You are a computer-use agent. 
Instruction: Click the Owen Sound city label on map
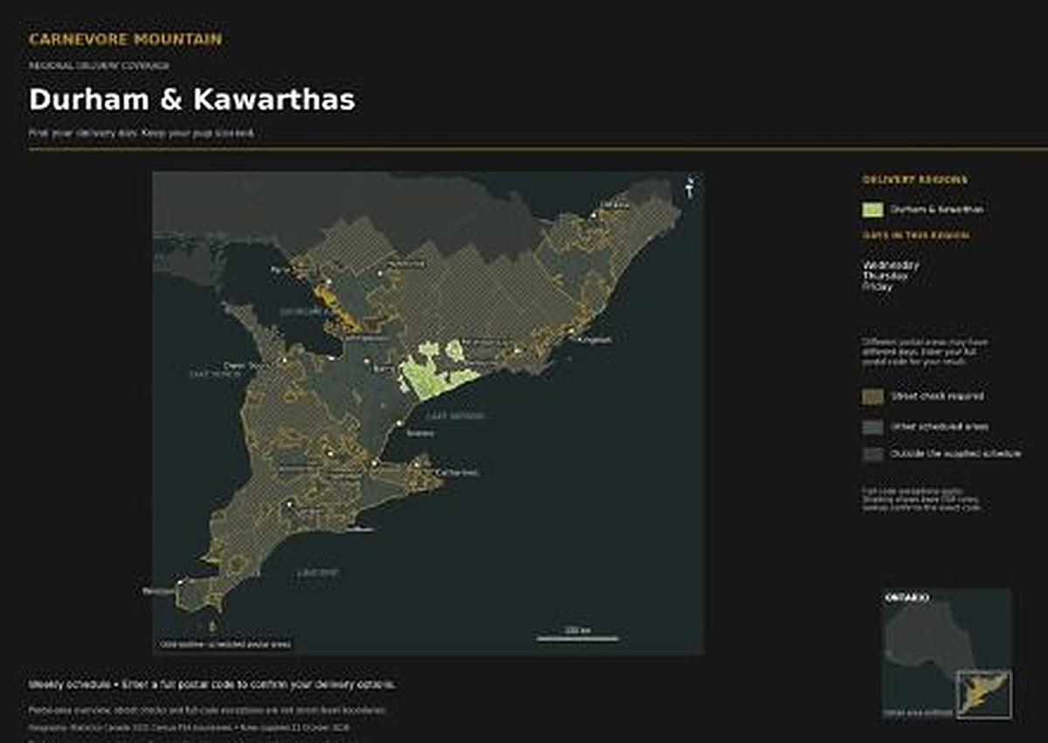[x=245, y=365]
